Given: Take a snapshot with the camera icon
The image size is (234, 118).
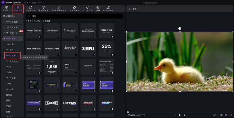Looking at the screenshot, I should [221, 115].
